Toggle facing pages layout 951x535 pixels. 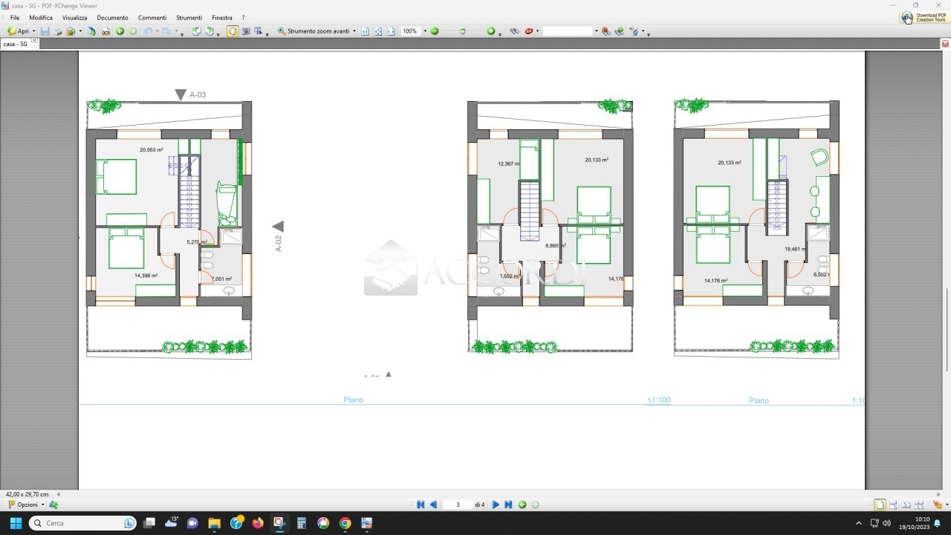[x=906, y=505]
